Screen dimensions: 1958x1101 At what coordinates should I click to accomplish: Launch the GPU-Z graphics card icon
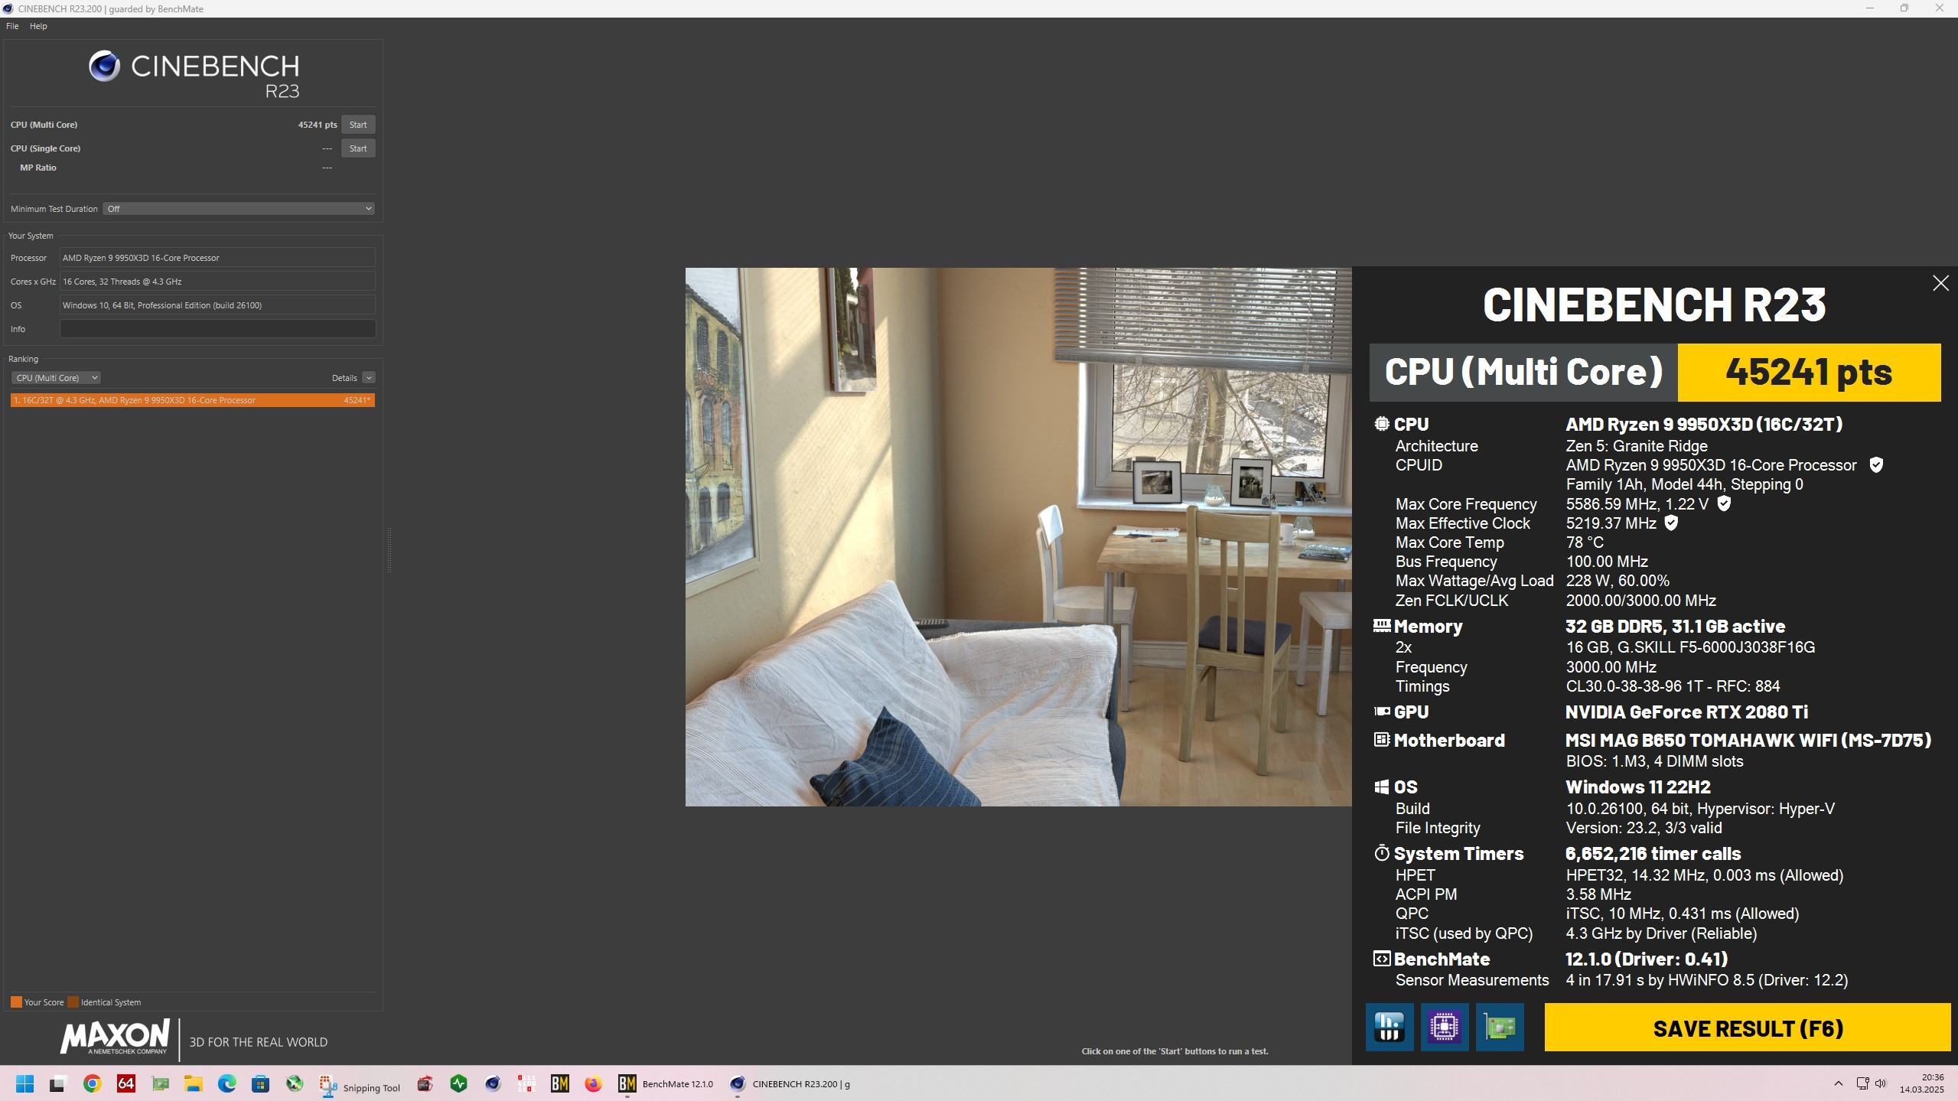1499,1027
